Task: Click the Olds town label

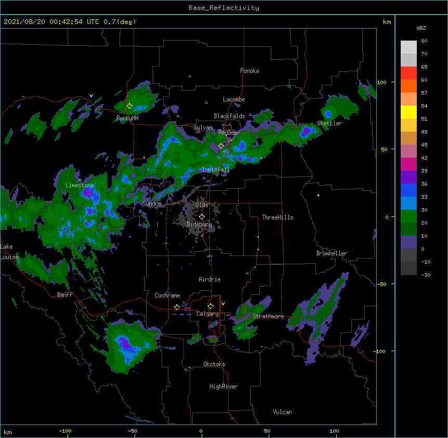Action: [x=202, y=205]
